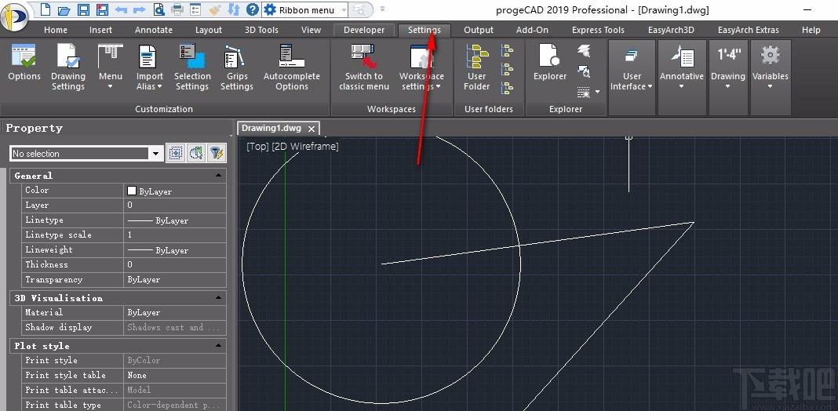Image resolution: width=838 pixels, height=411 pixels.
Task: Click the [Top] view label in viewport
Action: [257, 147]
